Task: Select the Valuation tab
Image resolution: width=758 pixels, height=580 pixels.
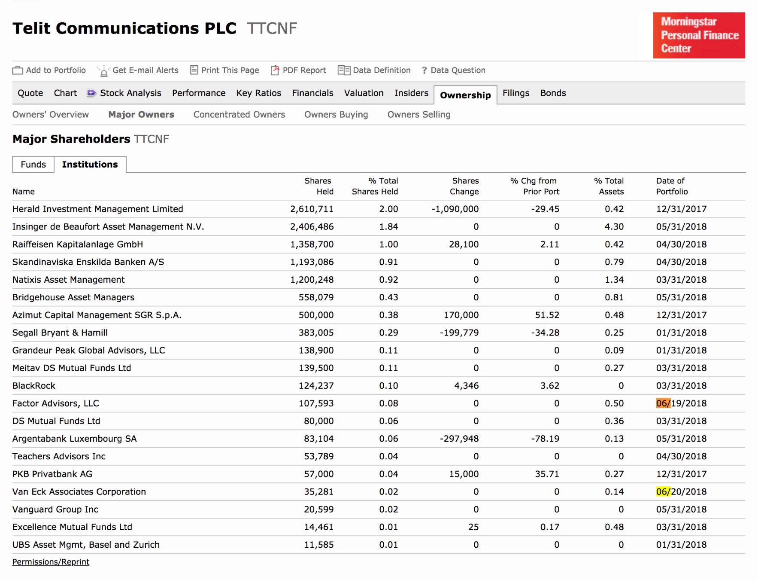Action: (x=363, y=93)
